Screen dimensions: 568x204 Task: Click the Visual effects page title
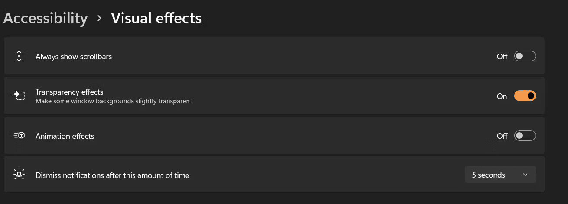click(156, 18)
